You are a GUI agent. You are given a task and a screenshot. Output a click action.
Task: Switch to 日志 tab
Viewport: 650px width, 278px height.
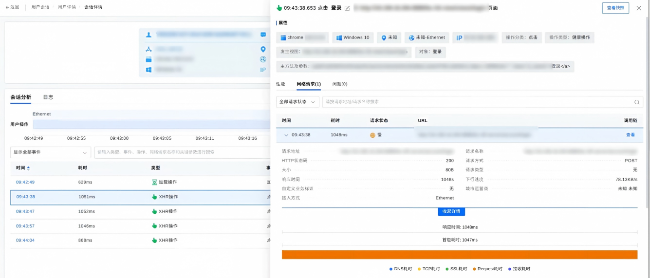[x=48, y=97]
